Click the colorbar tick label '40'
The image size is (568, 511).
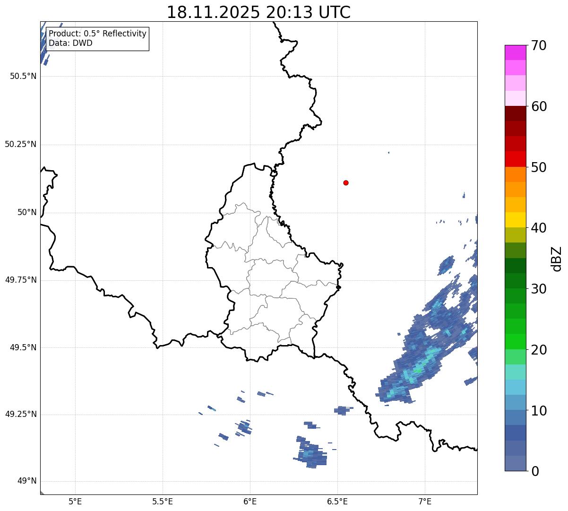[x=539, y=228]
